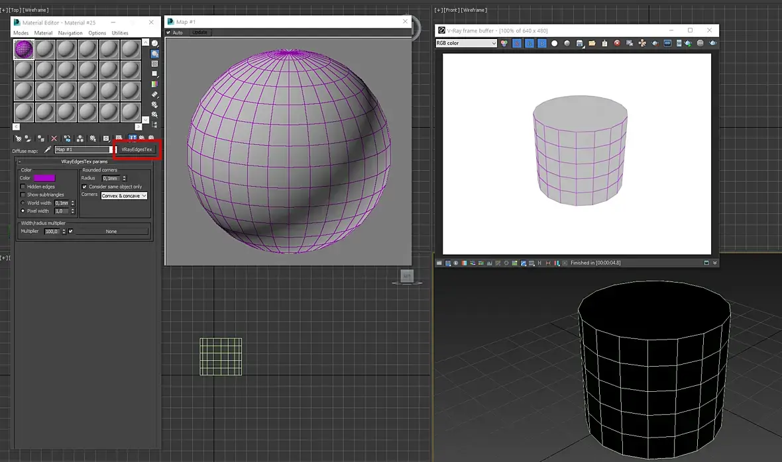Click the save image icon in frame buffer
Screen dimensions: 782x462
pos(580,43)
